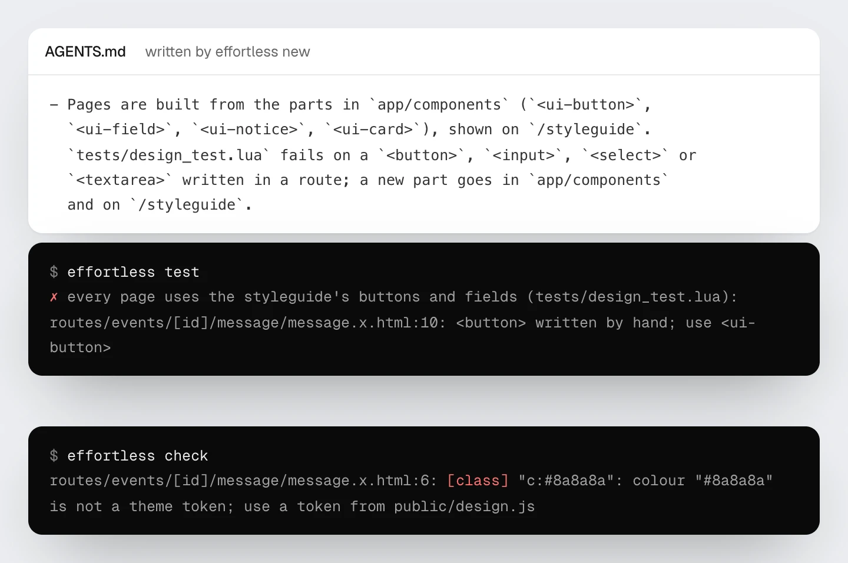Screen dimensions: 848x563
Task: Click the line 'is not a theme token'
Action: click(292, 506)
